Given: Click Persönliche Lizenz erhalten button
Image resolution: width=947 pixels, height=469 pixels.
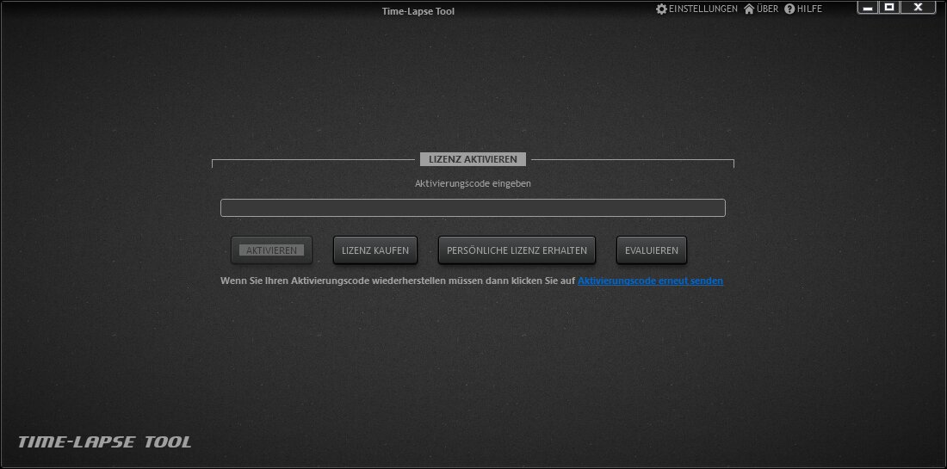Looking at the screenshot, I should [x=517, y=250].
